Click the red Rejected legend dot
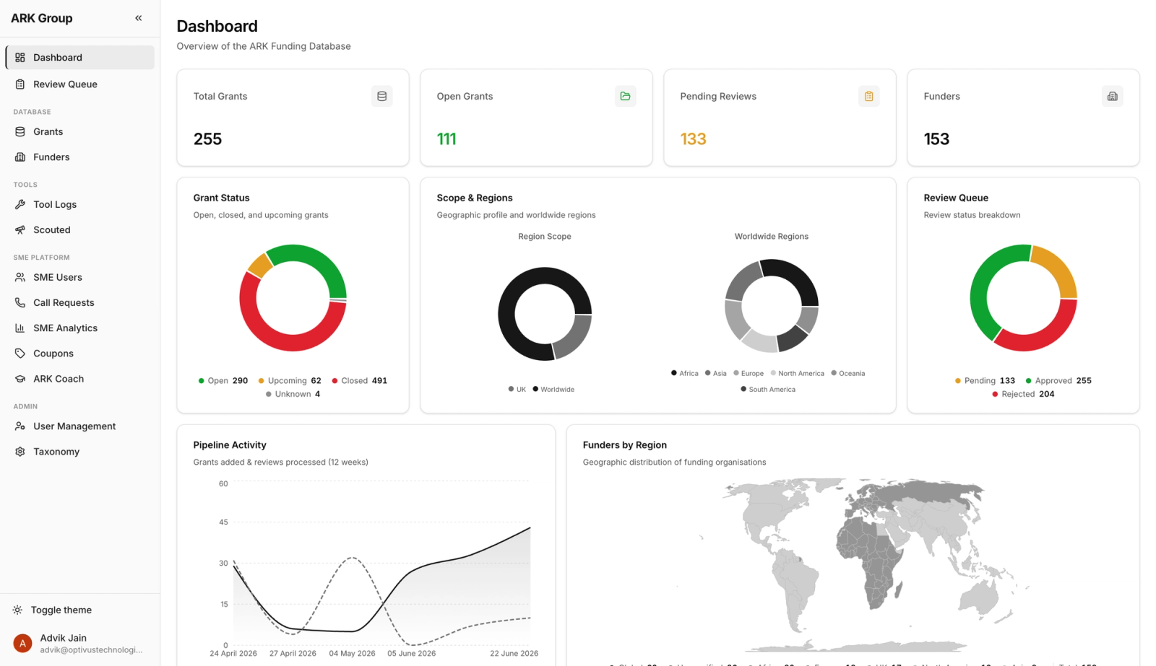The width and height of the screenshot is (1156, 666). [995, 395]
